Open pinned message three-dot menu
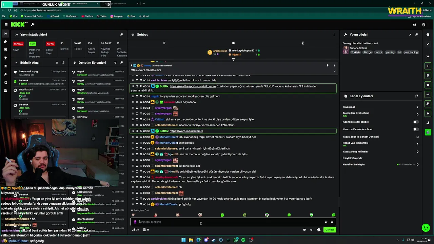Viewport: 434px width, 244px height. coord(334,65)
